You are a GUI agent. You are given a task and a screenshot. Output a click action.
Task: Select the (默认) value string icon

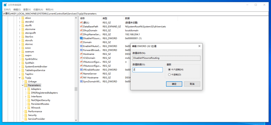(81, 23)
